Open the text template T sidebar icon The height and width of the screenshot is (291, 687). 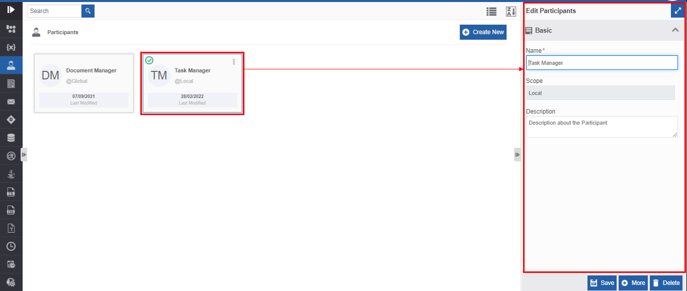click(11, 228)
